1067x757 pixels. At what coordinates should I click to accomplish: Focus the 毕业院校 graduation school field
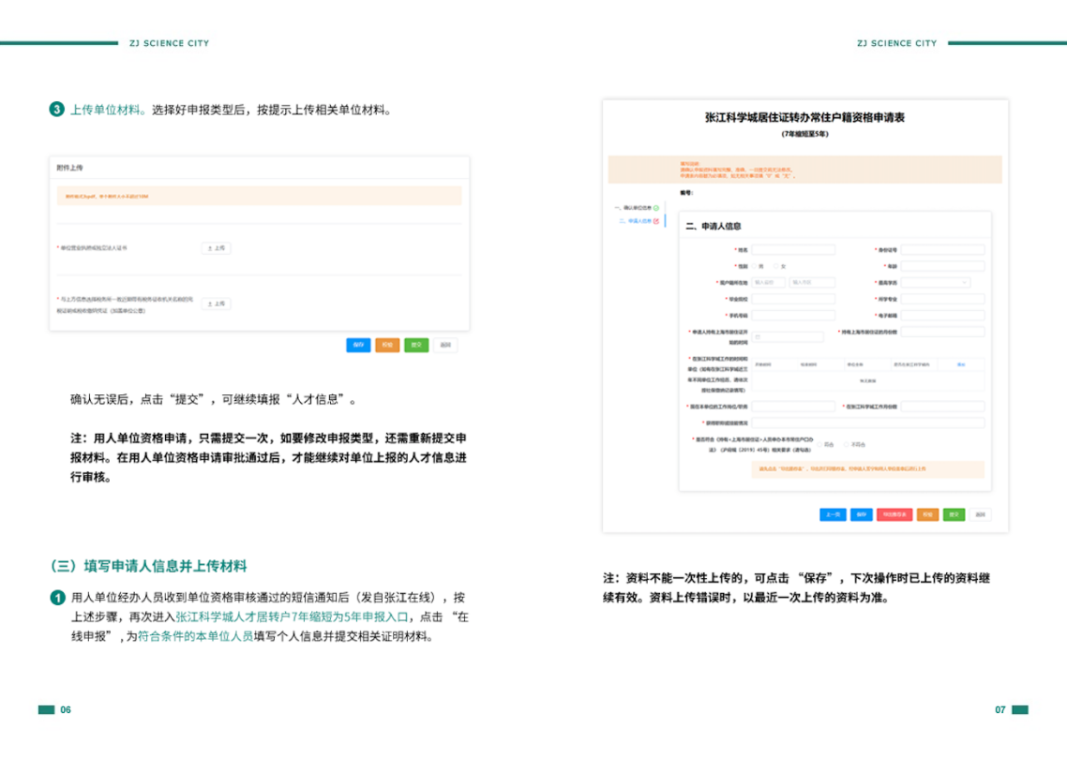[793, 299]
